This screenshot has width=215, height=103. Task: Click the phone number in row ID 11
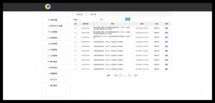[85, 46]
